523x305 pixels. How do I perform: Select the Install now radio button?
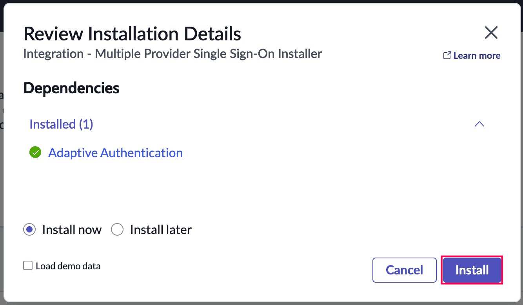30,230
